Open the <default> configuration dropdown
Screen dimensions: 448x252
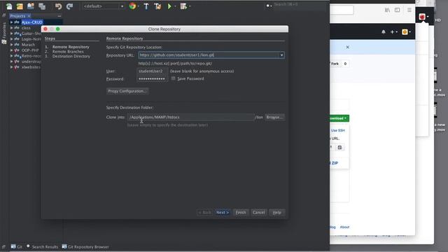[x=104, y=6]
